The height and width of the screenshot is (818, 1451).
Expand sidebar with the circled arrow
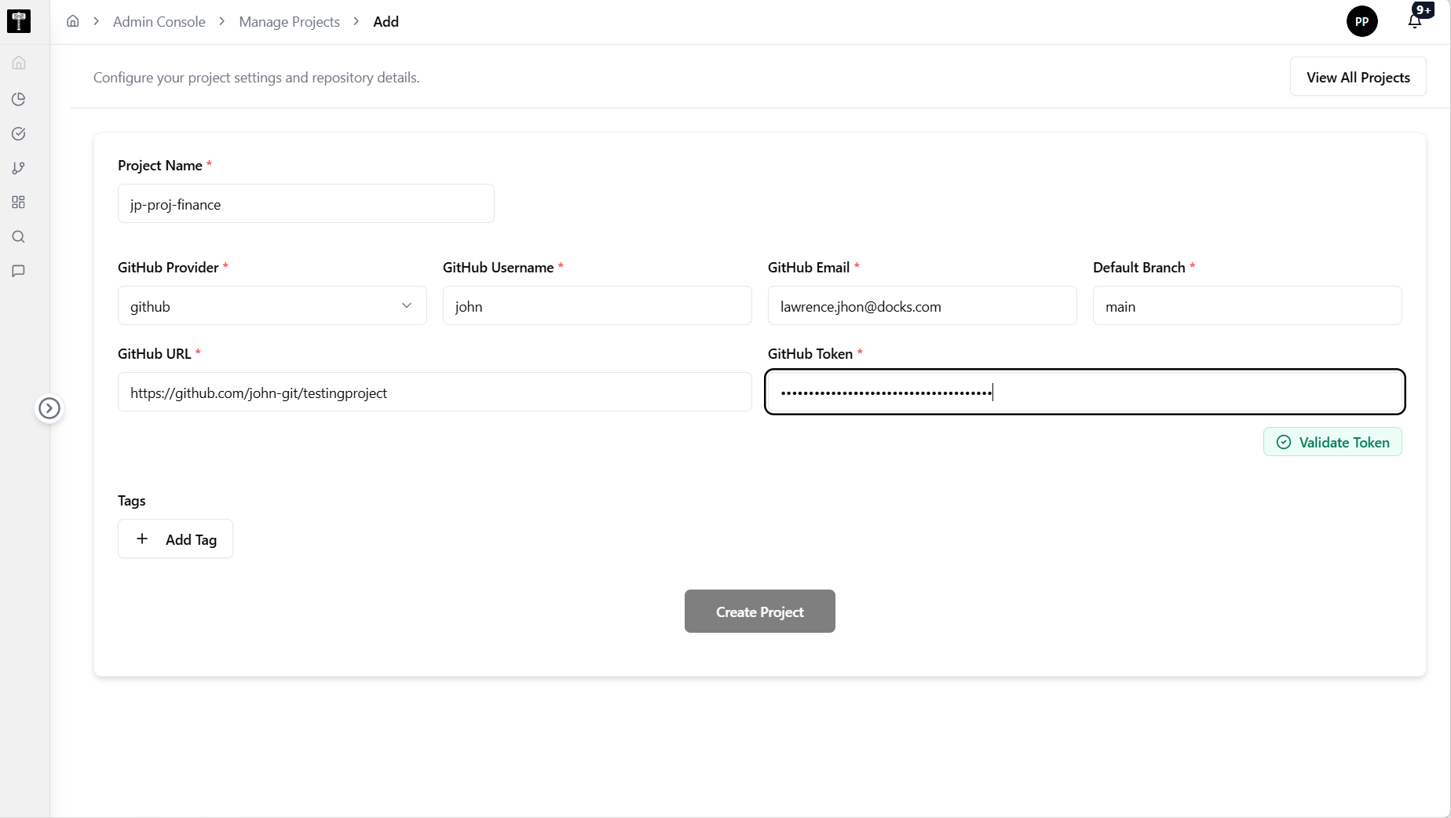[x=49, y=408]
